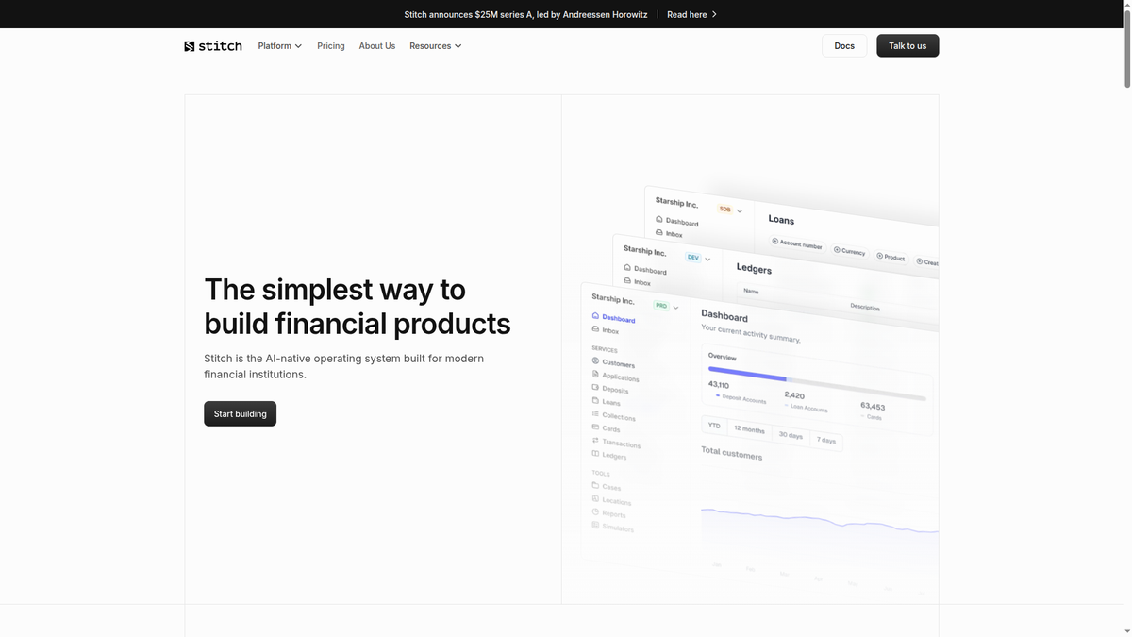This screenshot has width=1132, height=637.
Task: Select the YTD time range tab
Action: pos(714,426)
